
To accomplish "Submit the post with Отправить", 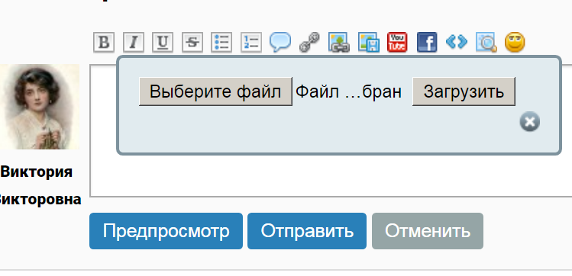I will (x=307, y=231).
